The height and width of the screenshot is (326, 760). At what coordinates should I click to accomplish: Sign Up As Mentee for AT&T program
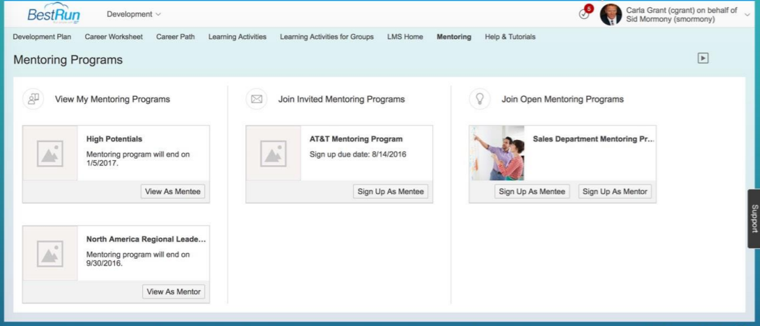pos(390,191)
